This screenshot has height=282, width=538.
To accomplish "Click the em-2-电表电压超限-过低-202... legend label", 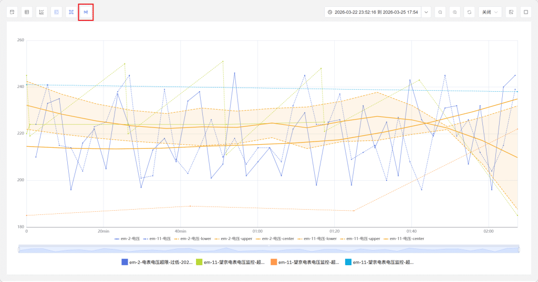I will (x=161, y=262).
